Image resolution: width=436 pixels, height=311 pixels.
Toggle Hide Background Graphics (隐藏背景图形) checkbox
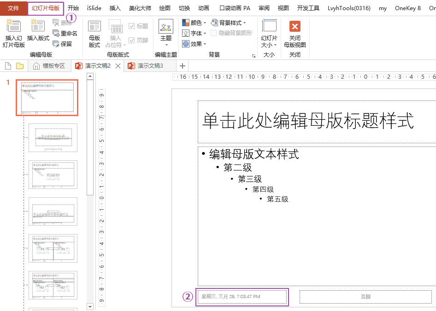pyautogui.click(x=213, y=33)
